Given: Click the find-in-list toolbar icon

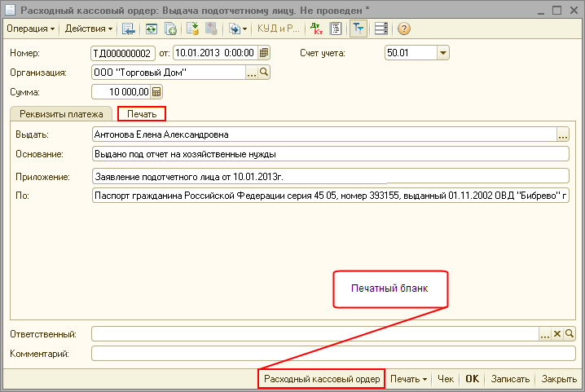Looking at the screenshot, I should [x=129, y=29].
